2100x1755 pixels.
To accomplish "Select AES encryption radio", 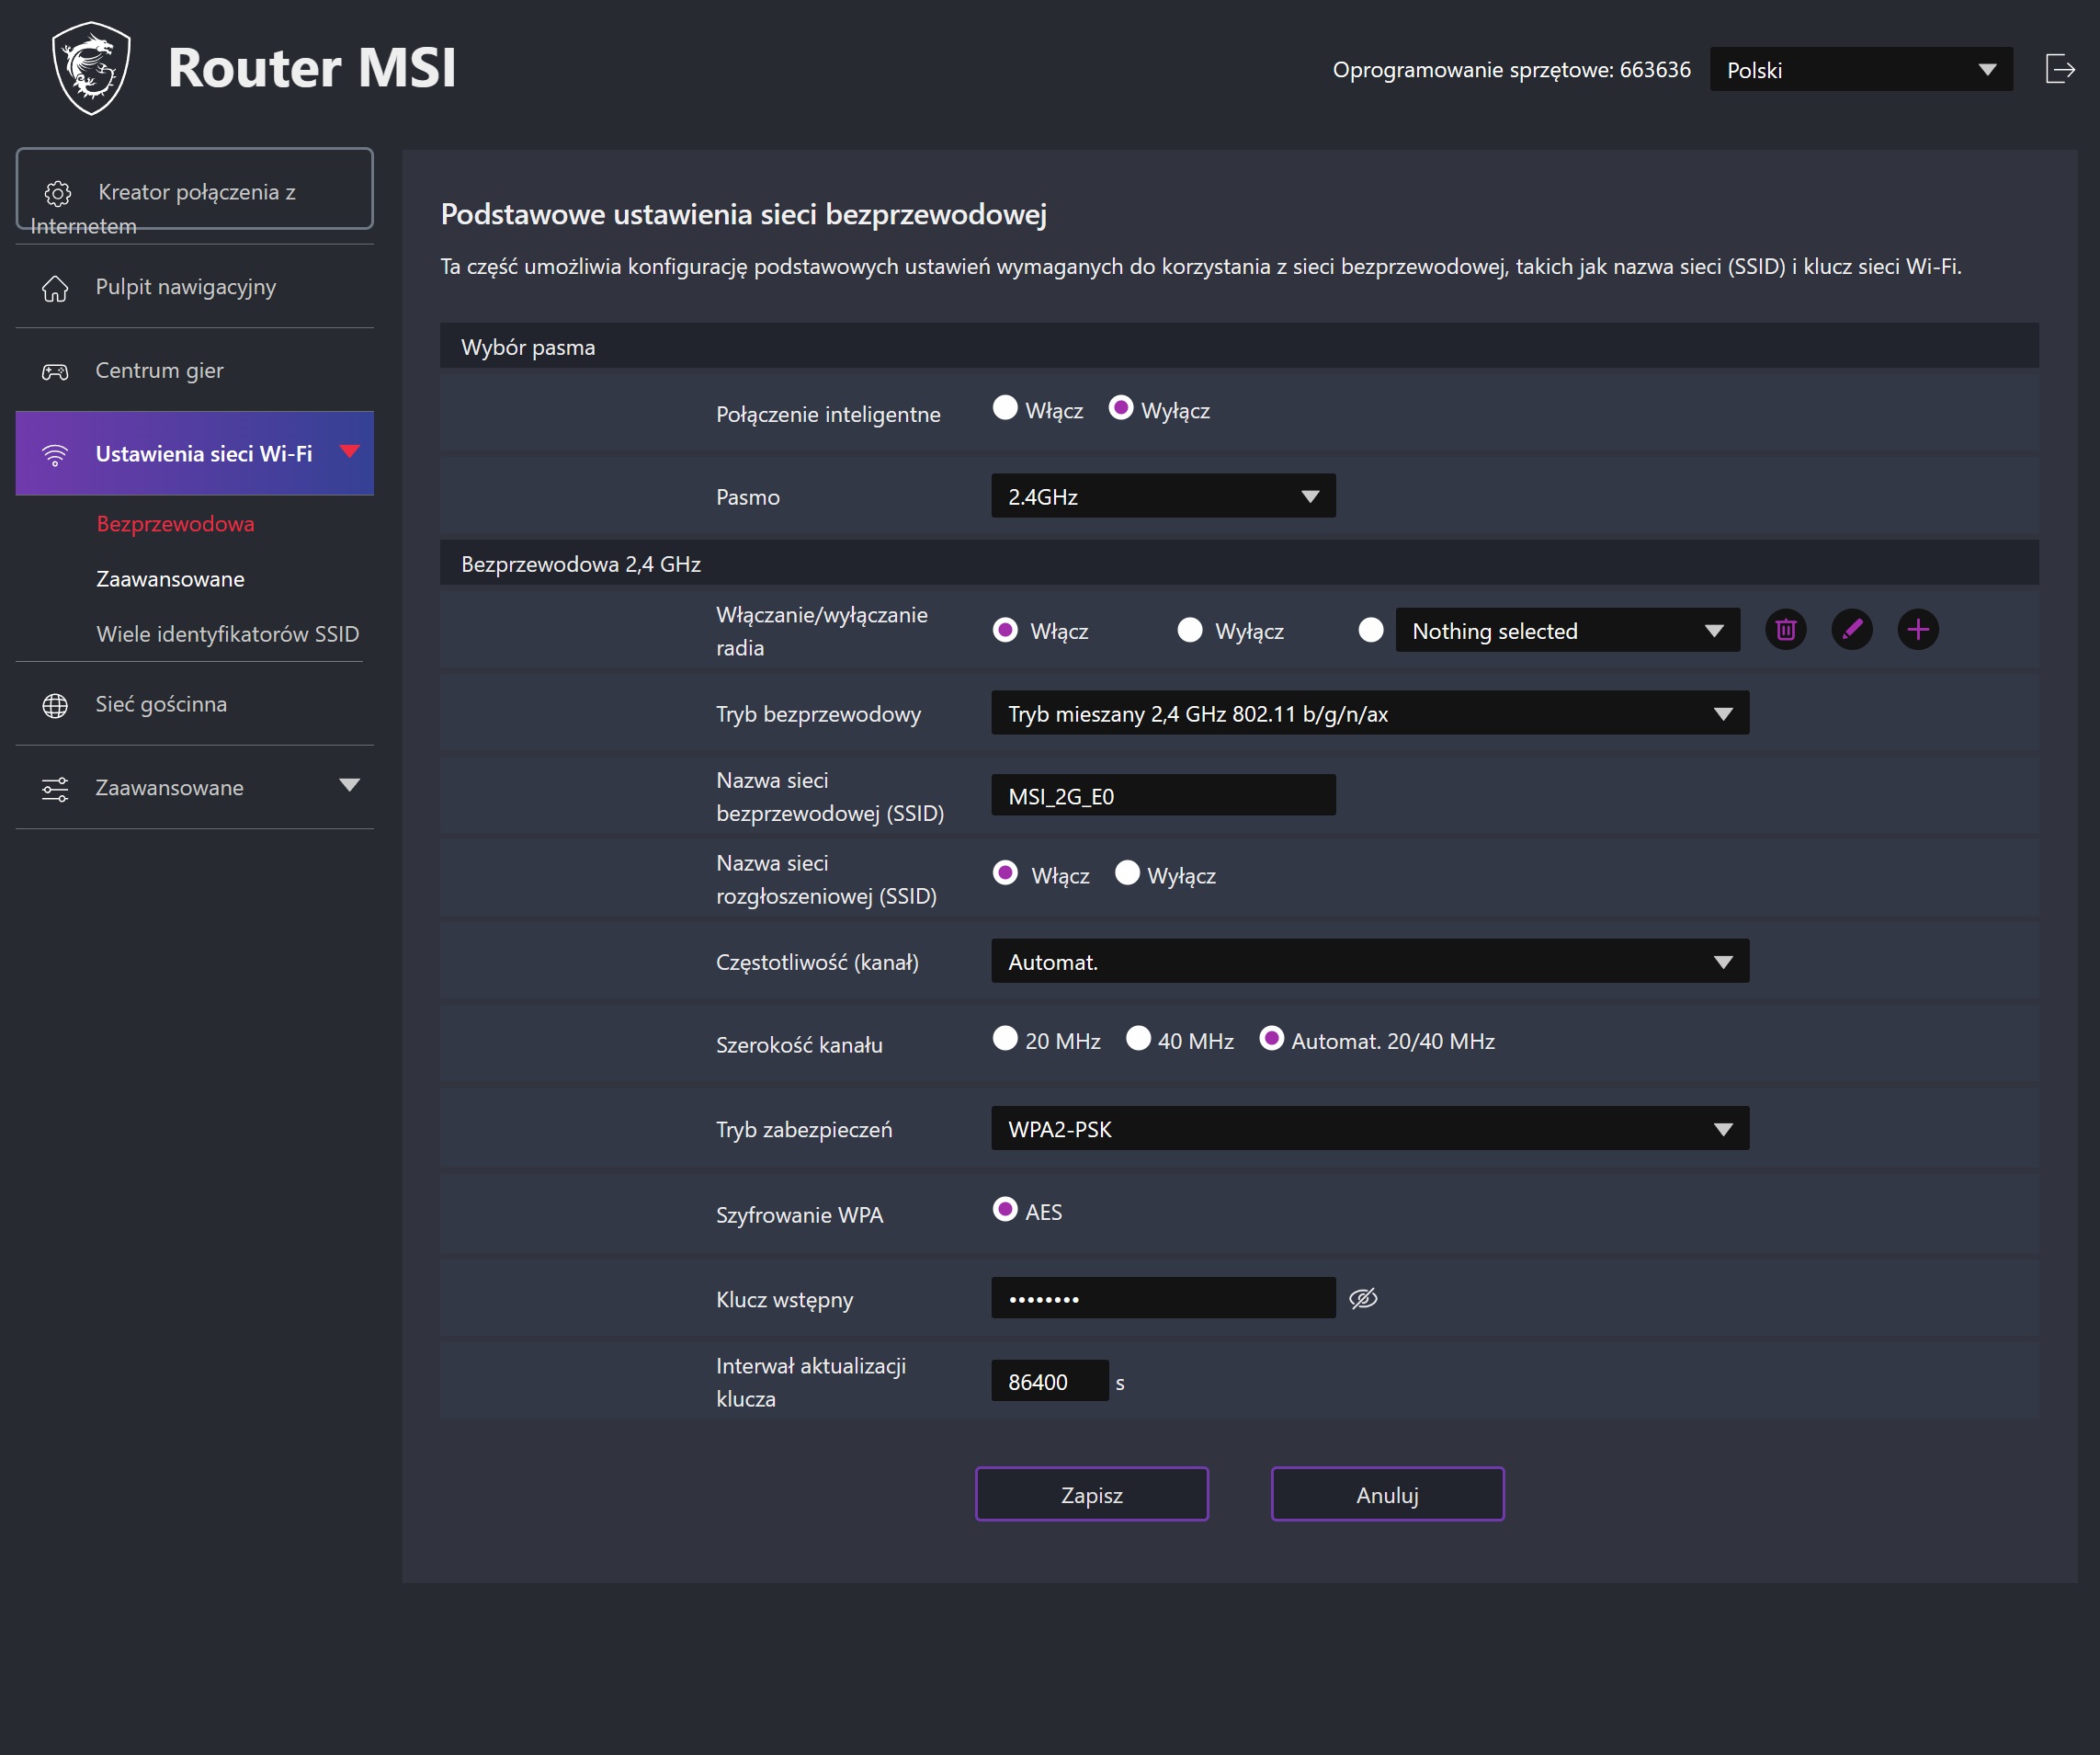I will pos(1005,1210).
